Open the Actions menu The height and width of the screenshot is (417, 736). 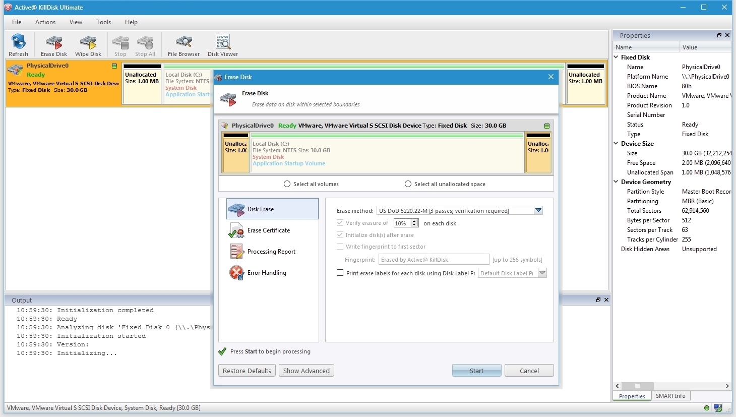(x=45, y=22)
